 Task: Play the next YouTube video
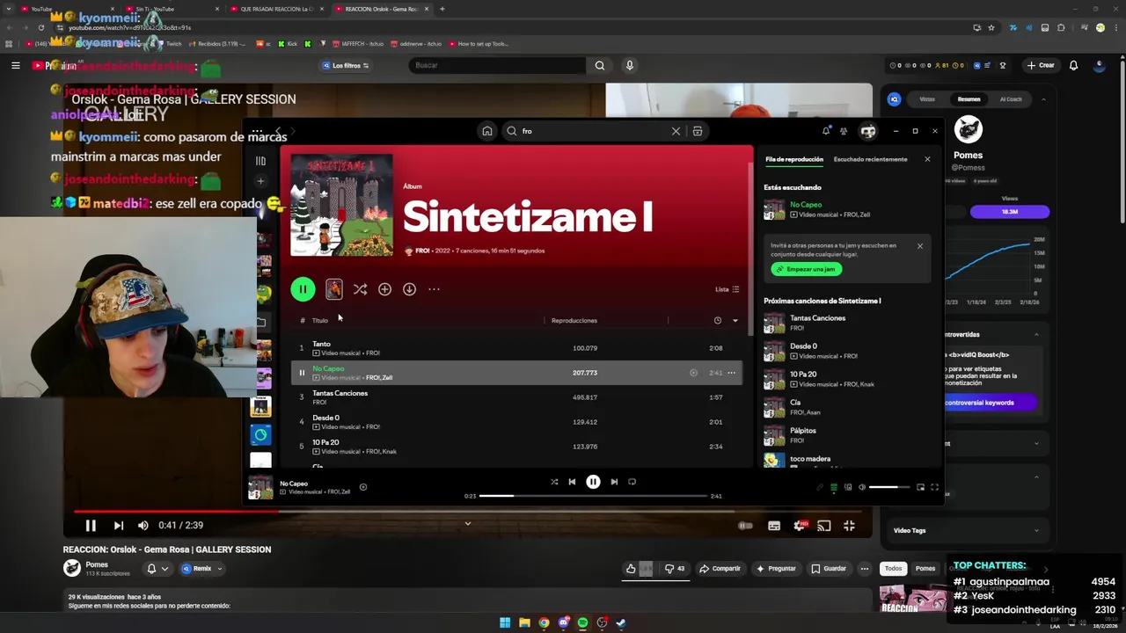118,526
